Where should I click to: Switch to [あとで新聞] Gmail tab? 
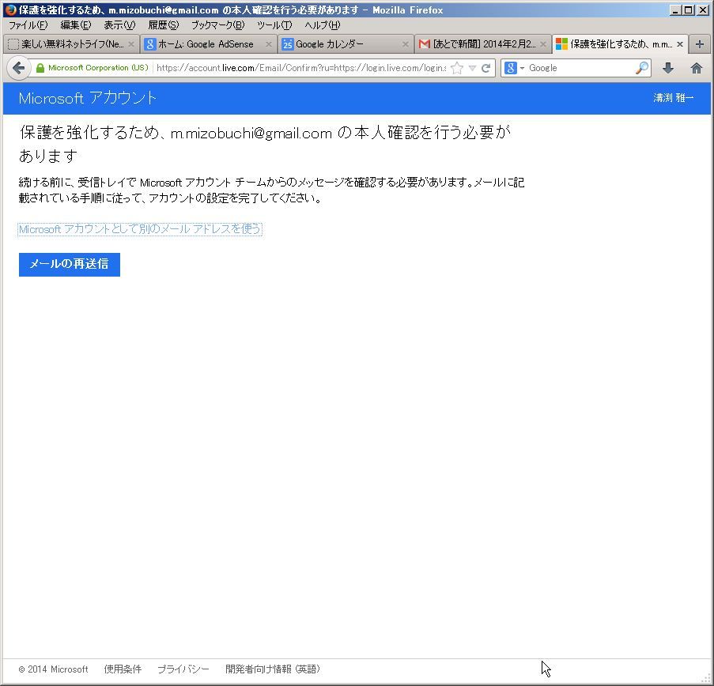point(482,44)
